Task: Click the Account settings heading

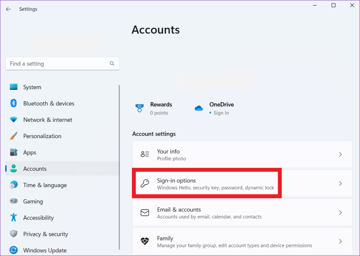Action: [154, 134]
